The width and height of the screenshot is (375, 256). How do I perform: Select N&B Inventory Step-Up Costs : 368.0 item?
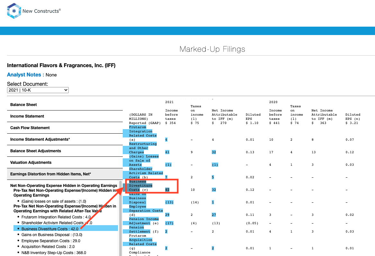pos(54,253)
